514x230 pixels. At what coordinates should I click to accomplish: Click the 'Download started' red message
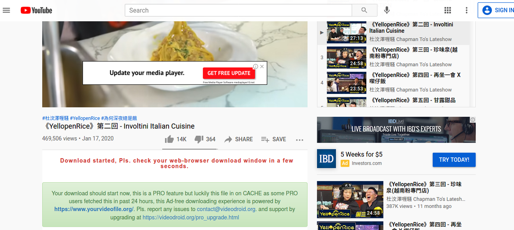(177, 163)
